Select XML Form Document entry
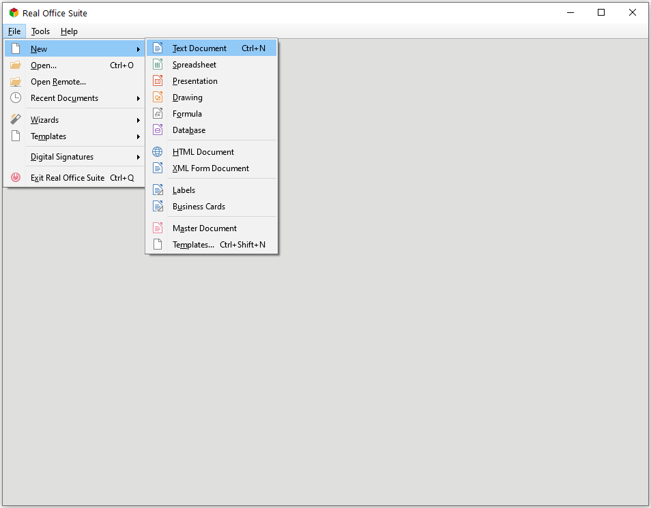The image size is (651, 508). (210, 168)
